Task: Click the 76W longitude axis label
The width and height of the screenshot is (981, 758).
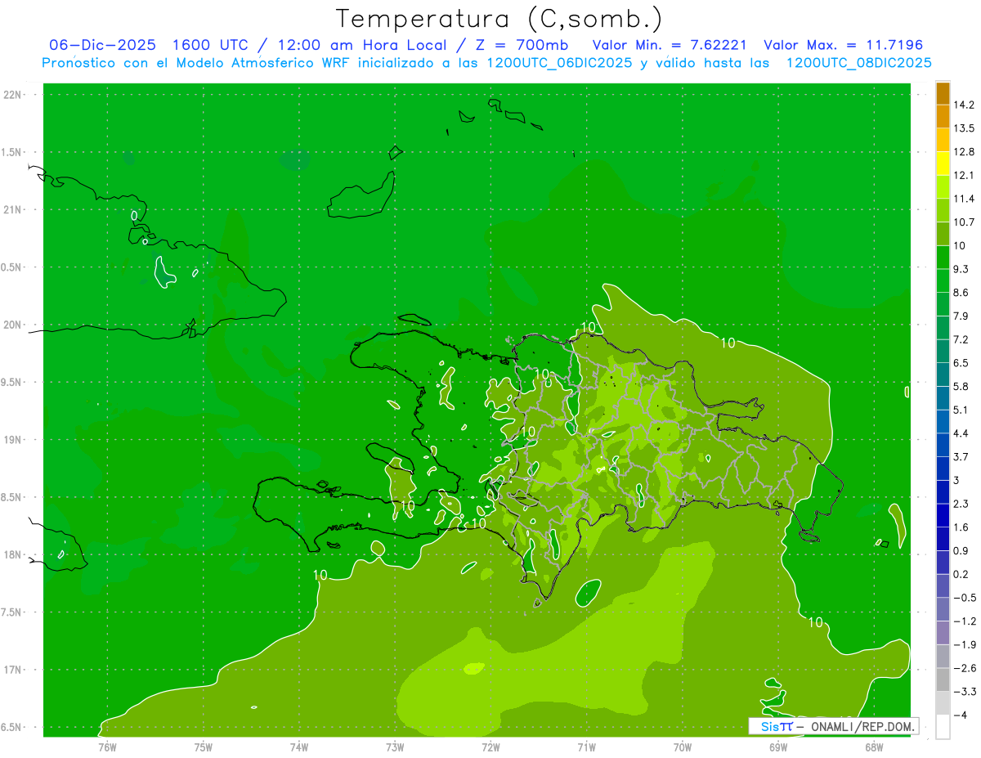Action: pos(107,747)
